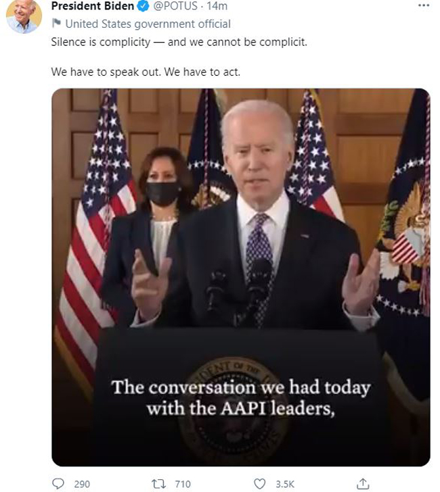Click the video caption about AAPI leaders
The width and height of the screenshot is (440, 492).
pos(241,397)
